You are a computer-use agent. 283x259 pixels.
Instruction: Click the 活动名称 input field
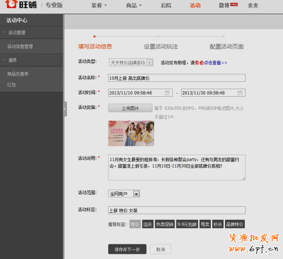[177, 78]
